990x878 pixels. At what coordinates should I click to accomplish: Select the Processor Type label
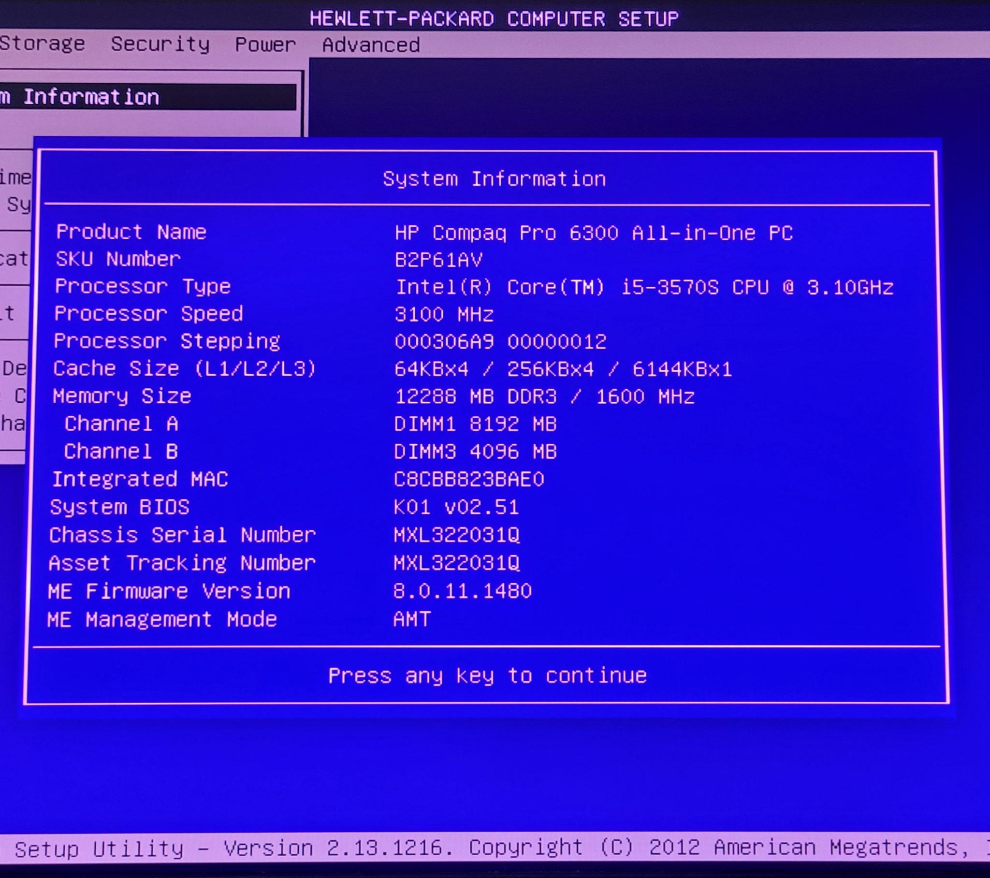[143, 287]
